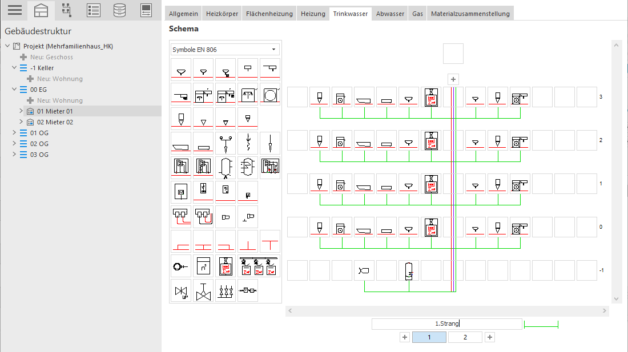Click the schema vertical scrollbar up arrow
This screenshot has height=352, width=628.
617,45
